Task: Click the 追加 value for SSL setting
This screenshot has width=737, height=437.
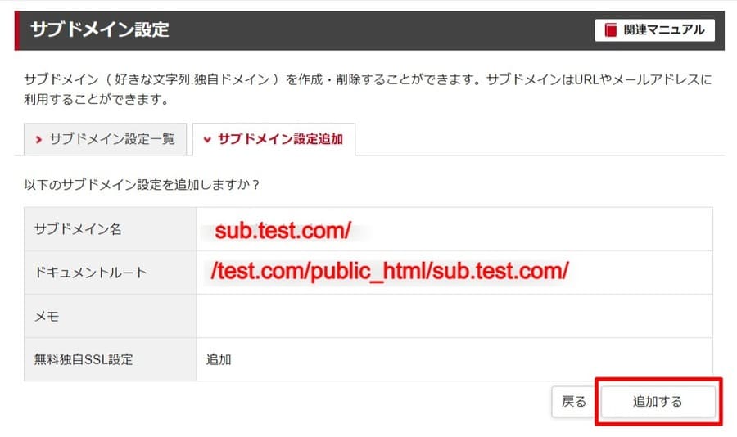Action: coord(219,359)
